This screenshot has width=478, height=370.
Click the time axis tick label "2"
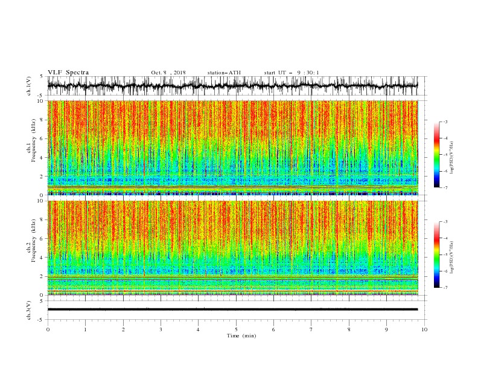click(x=123, y=329)
